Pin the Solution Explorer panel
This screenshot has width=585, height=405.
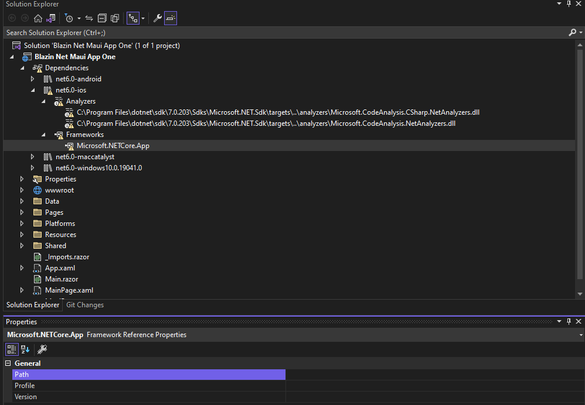click(x=568, y=4)
